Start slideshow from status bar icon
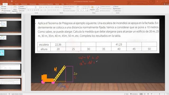Image resolution: width=169 pixels, height=95 pixels. point(152,94)
